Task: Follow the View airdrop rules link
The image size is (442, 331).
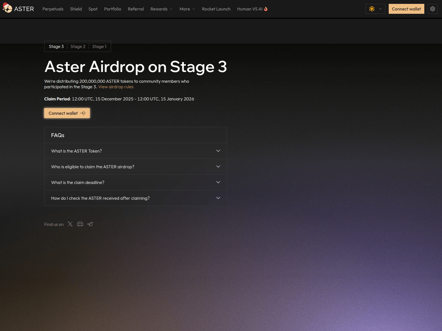Action: (116, 87)
